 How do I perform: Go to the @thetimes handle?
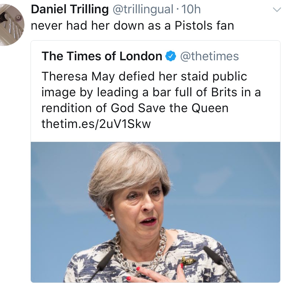coord(209,56)
